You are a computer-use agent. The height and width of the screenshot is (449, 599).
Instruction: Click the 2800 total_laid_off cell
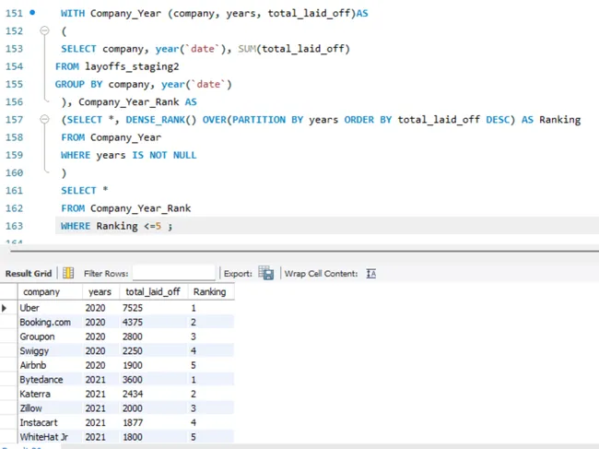pos(154,337)
